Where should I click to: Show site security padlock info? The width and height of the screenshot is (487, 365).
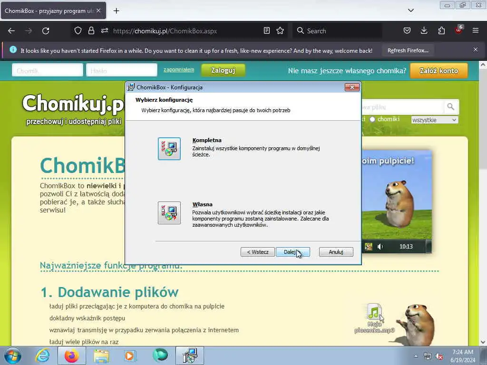(x=91, y=31)
